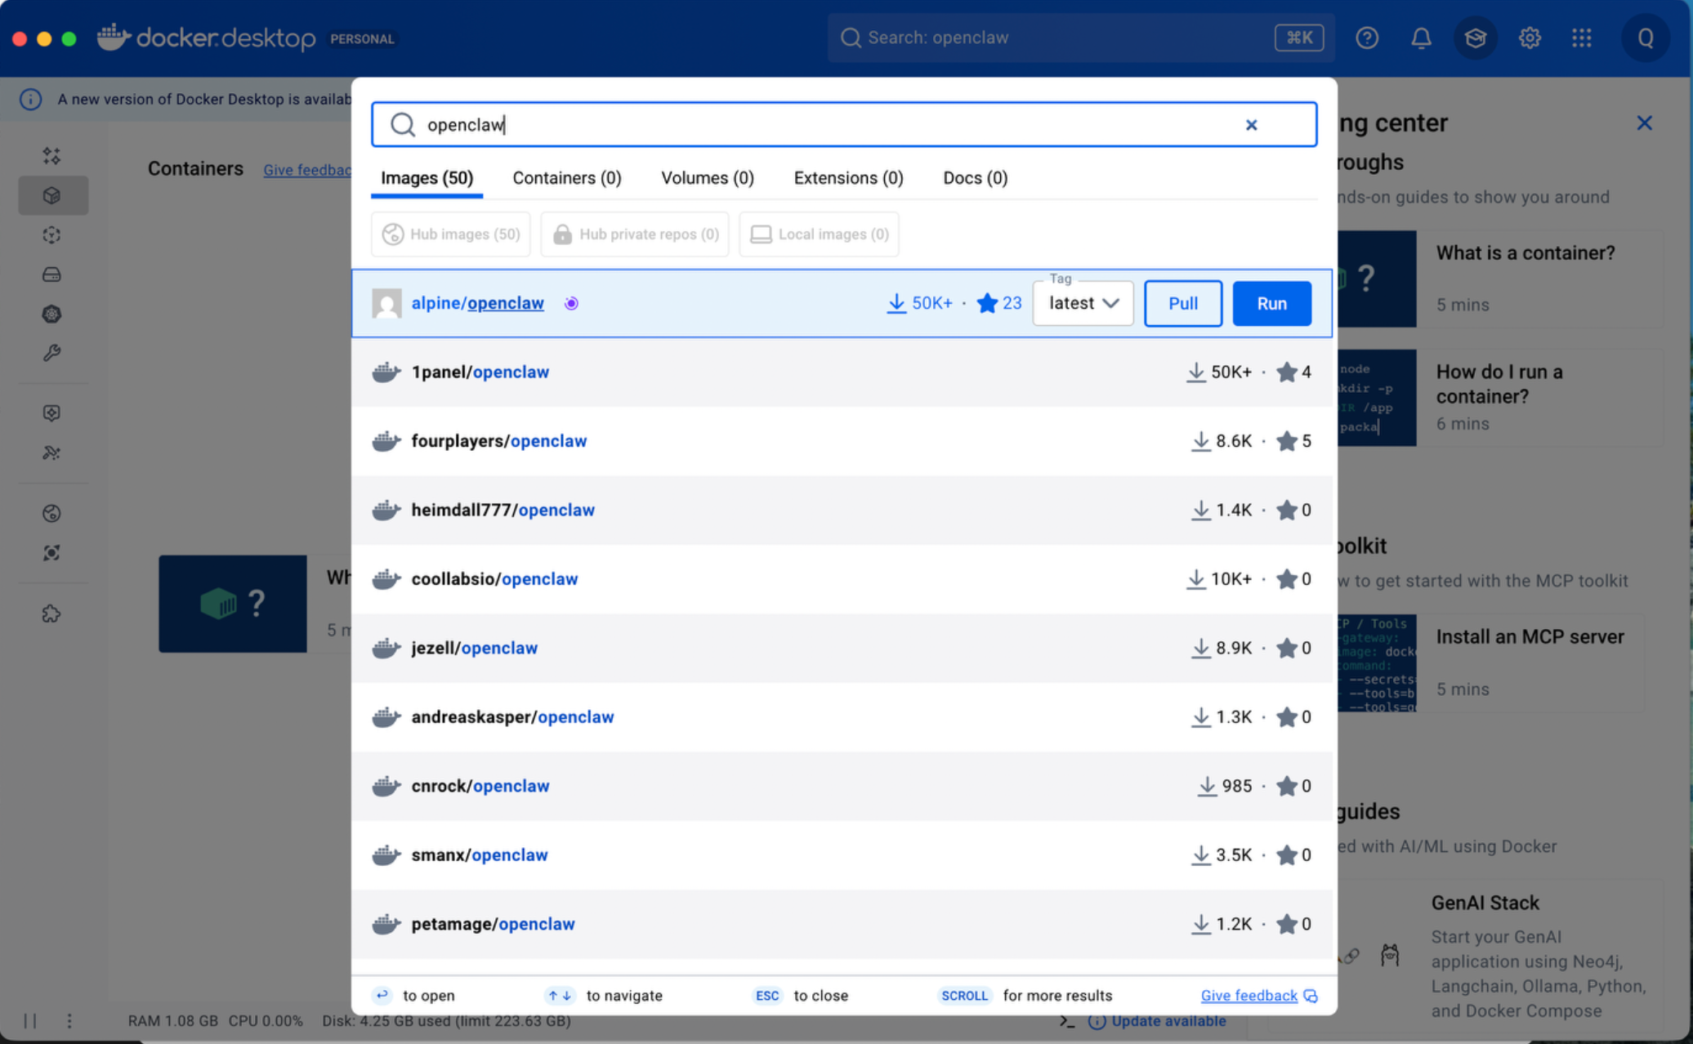
Task: Switch to the Containers (0) tab
Action: (566, 178)
